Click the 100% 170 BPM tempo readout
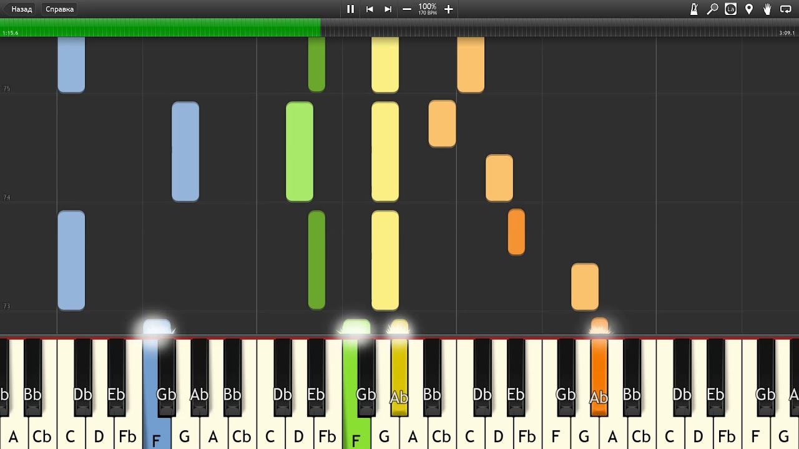799x449 pixels. pyautogui.click(x=428, y=9)
